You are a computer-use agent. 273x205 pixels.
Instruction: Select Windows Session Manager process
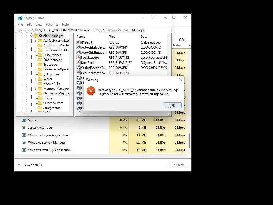(47, 143)
